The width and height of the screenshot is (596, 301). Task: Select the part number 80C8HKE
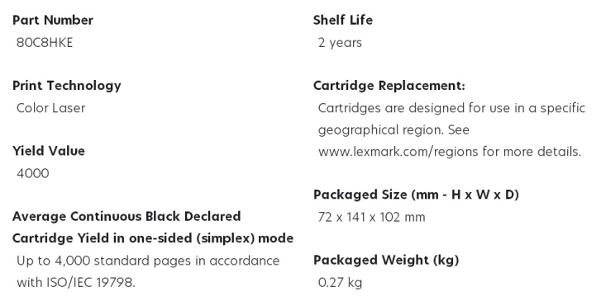tap(45, 42)
